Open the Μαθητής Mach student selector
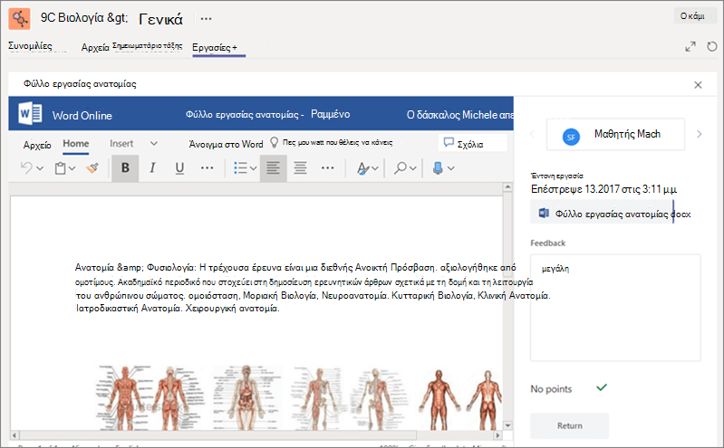This screenshot has width=724, height=448. pos(615,134)
